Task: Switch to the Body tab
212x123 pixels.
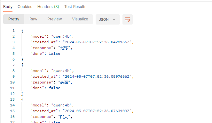Action: (8, 7)
